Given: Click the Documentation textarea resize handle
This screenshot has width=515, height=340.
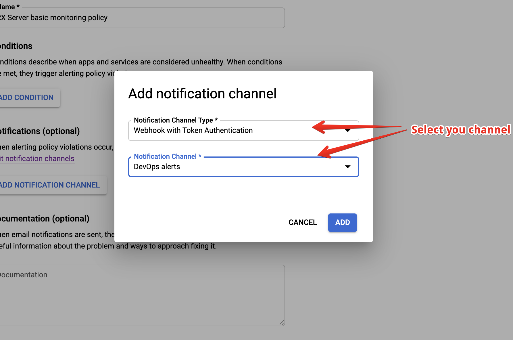Looking at the screenshot, I should pyautogui.click(x=282, y=323).
